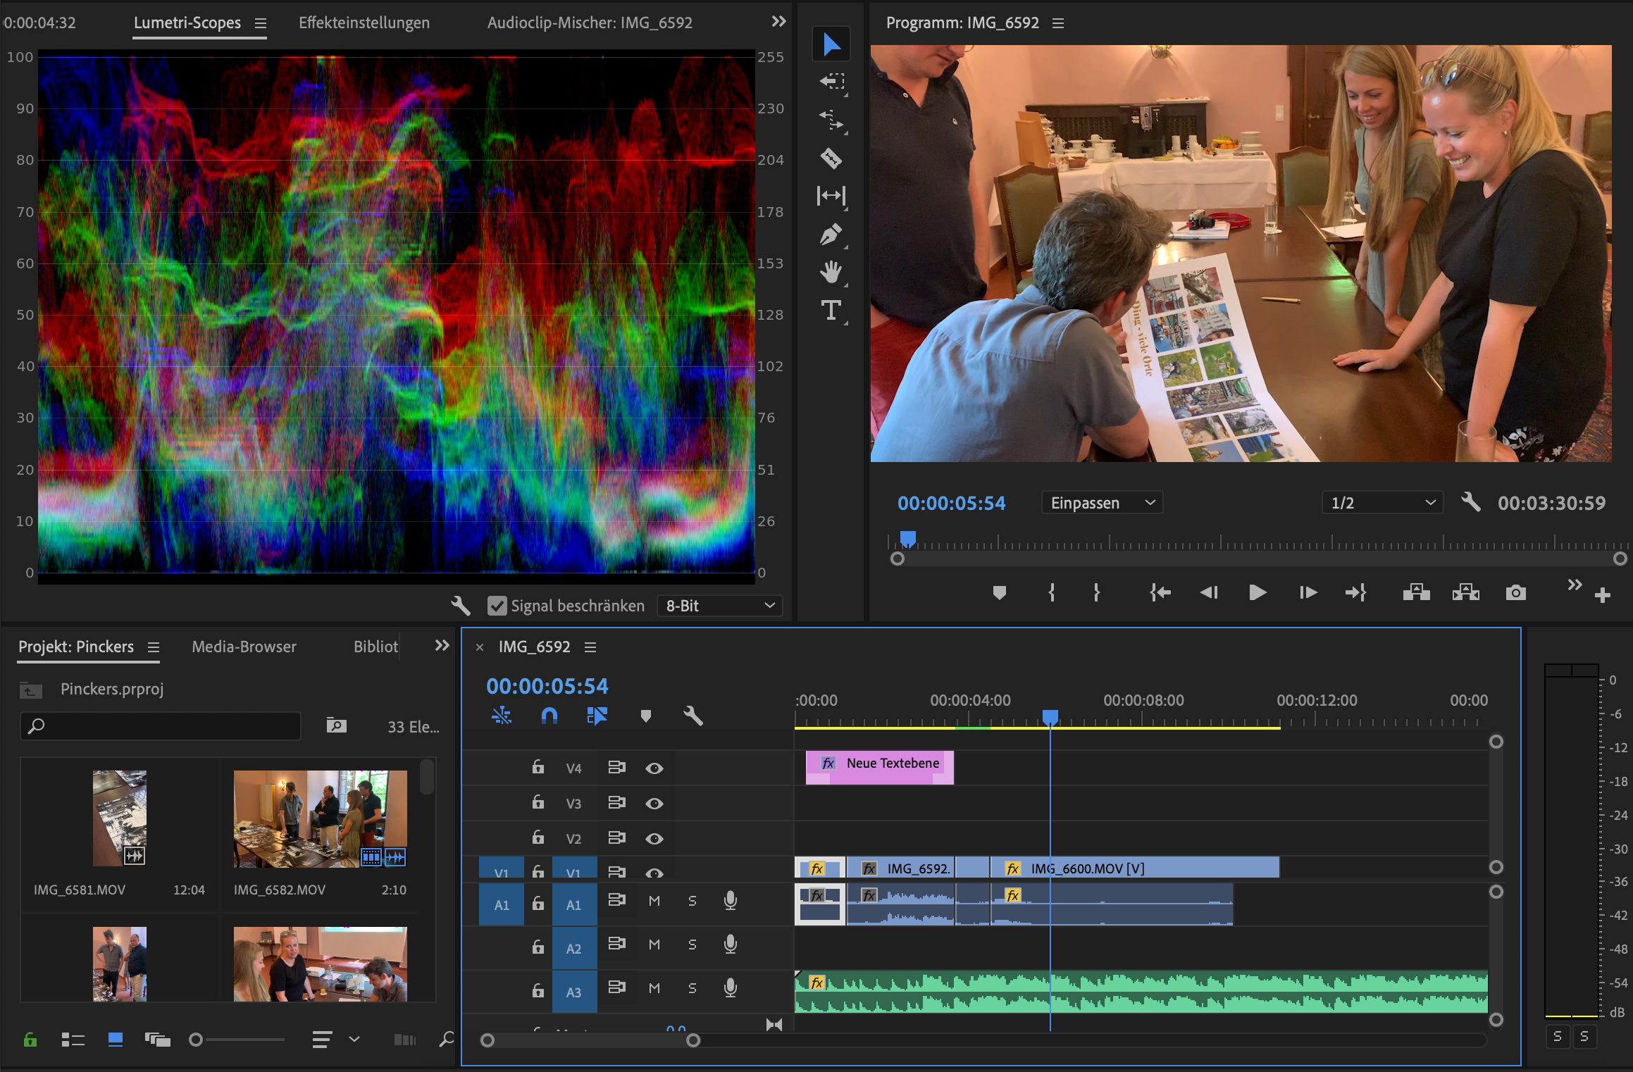
Task: Toggle timeline snapping magnet
Action: point(549,716)
